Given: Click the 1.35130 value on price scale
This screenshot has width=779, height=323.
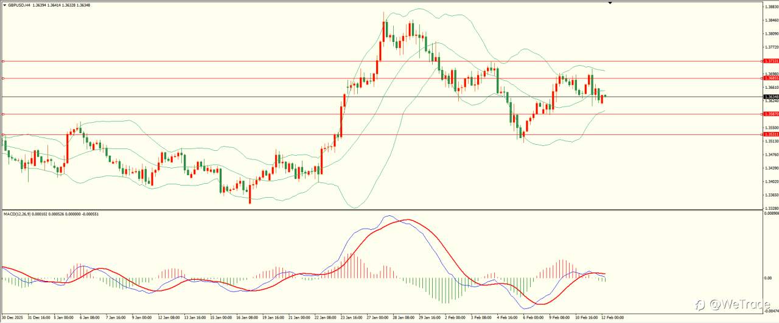Looking at the screenshot, I should point(772,141).
